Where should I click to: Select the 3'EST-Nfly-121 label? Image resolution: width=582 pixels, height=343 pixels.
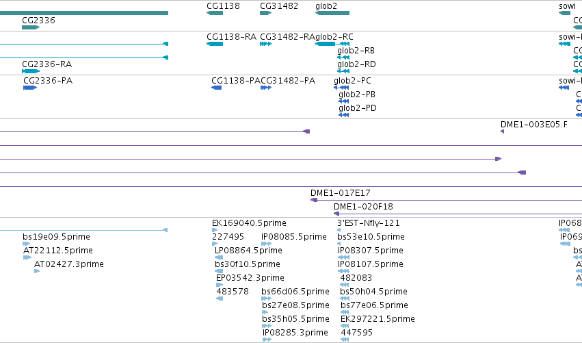[368, 223]
